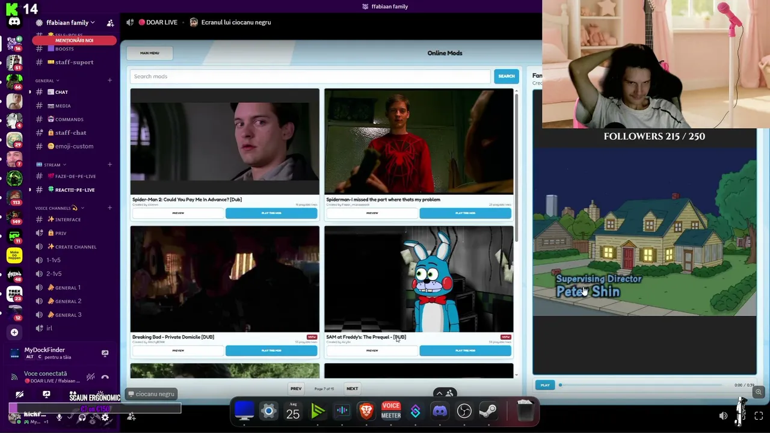This screenshot has height=433, width=770.
Task: Open the audio waveform app in the dock
Action: (x=342, y=411)
